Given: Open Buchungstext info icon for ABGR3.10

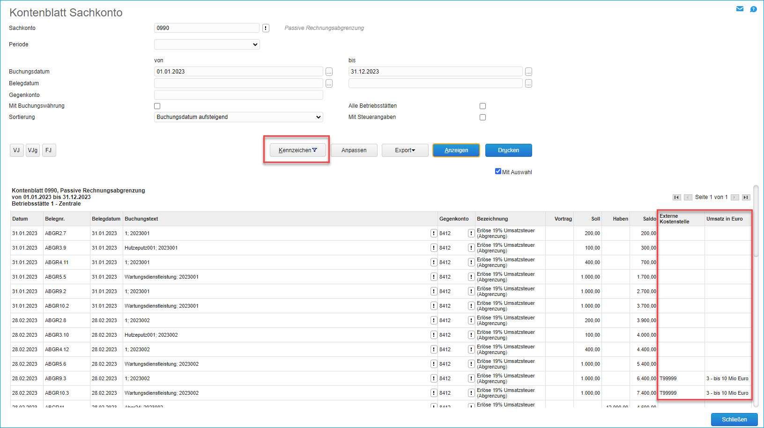Looking at the screenshot, I should [434, 335].
